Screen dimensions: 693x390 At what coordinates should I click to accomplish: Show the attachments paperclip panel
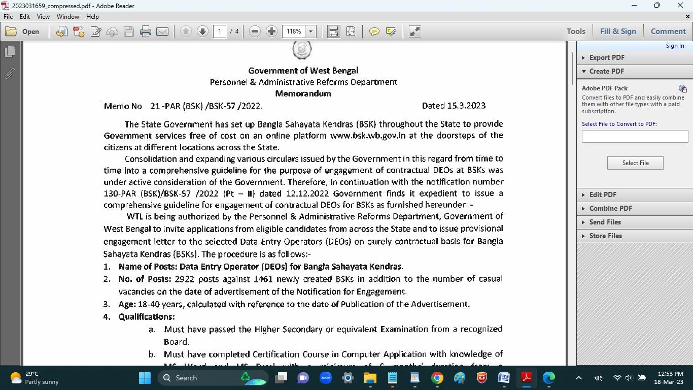click(x=10, y=74)
